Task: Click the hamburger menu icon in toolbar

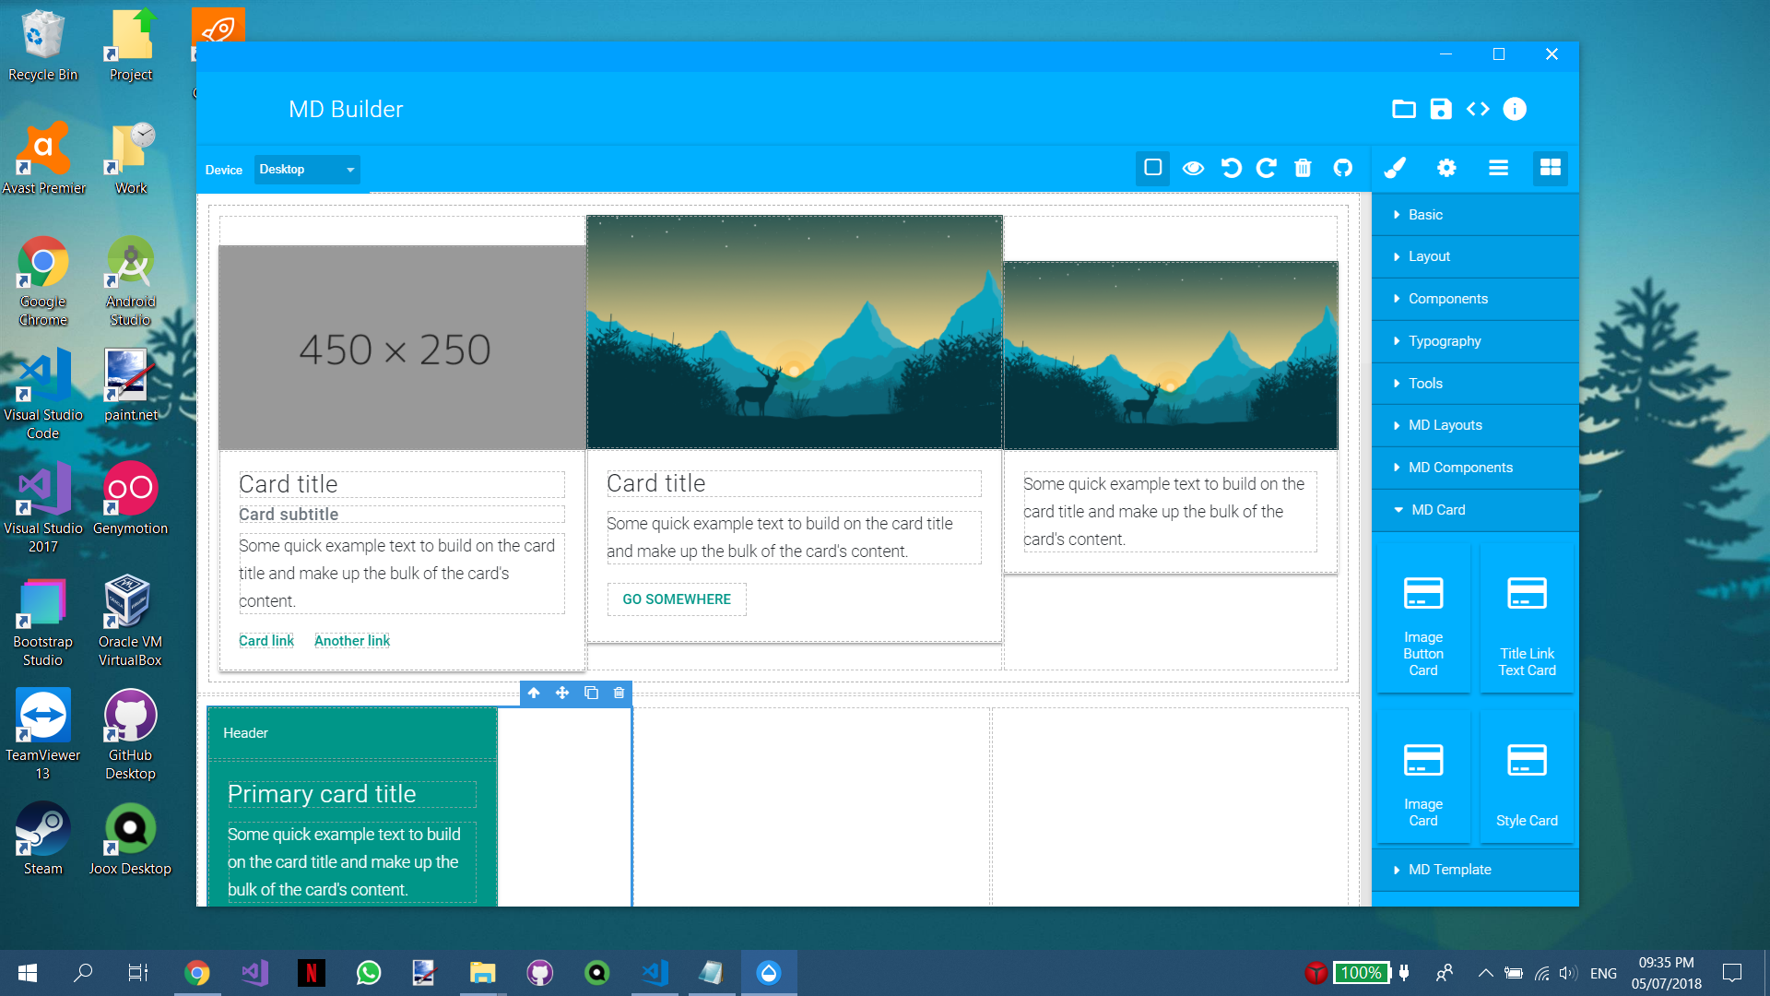Action: tap(1498, 168)
